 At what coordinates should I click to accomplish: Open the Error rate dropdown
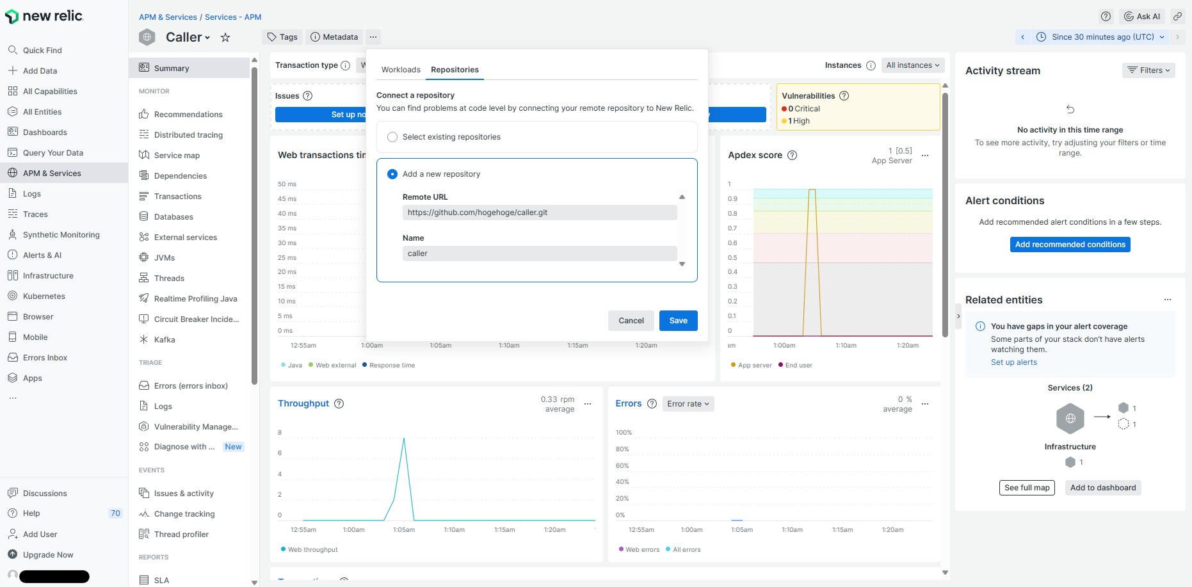pyautogui.click(x=688, y=403)
